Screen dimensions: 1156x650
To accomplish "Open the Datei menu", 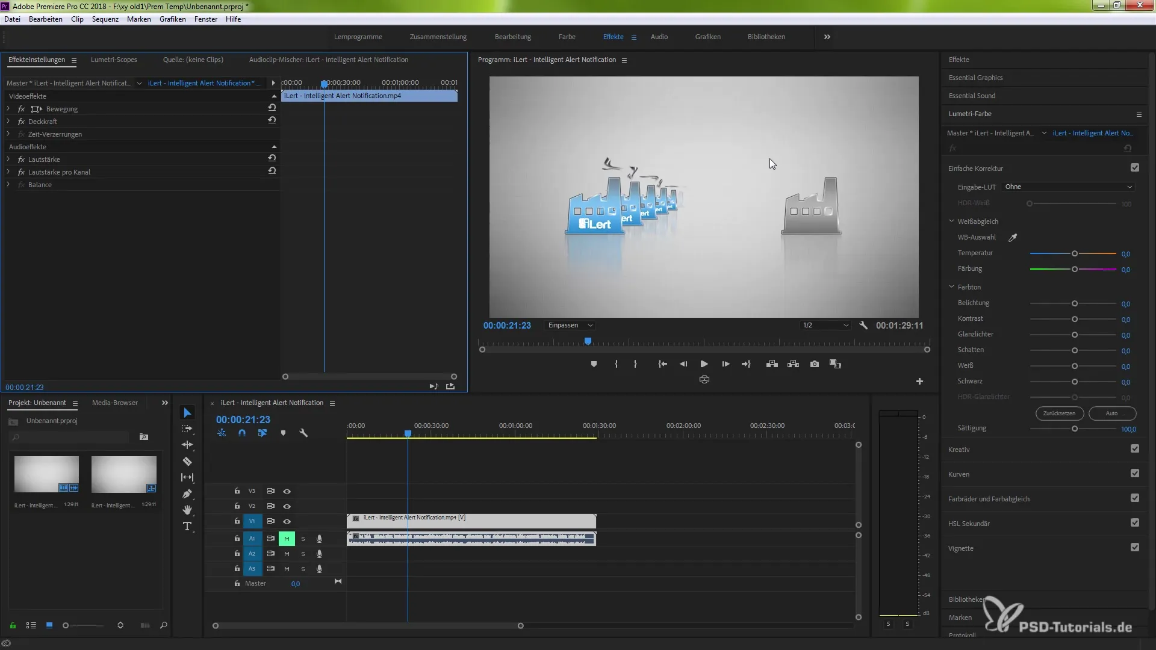I will coord(12,19).
